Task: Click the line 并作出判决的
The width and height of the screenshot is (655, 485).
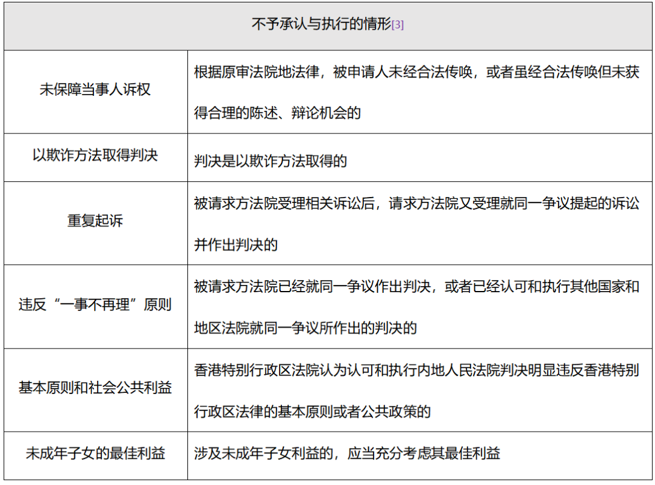Action: click(235, 244)
